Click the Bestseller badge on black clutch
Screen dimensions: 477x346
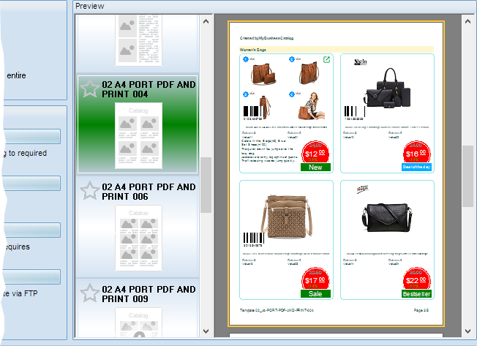tap(416, 294)
